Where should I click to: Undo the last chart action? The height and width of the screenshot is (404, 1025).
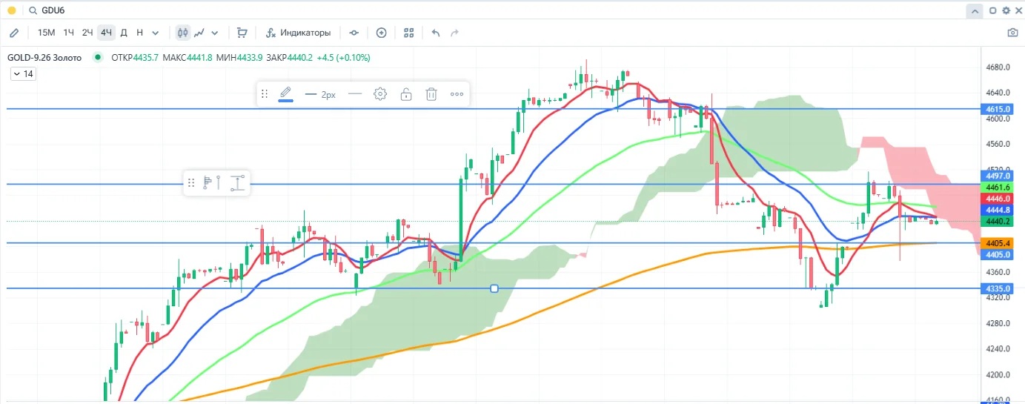tap(436, 33)
